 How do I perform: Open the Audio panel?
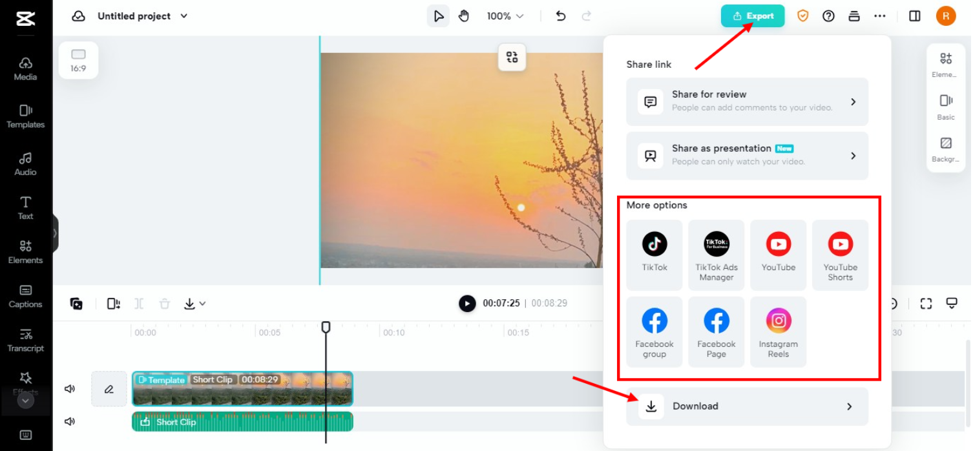point(25,164)
